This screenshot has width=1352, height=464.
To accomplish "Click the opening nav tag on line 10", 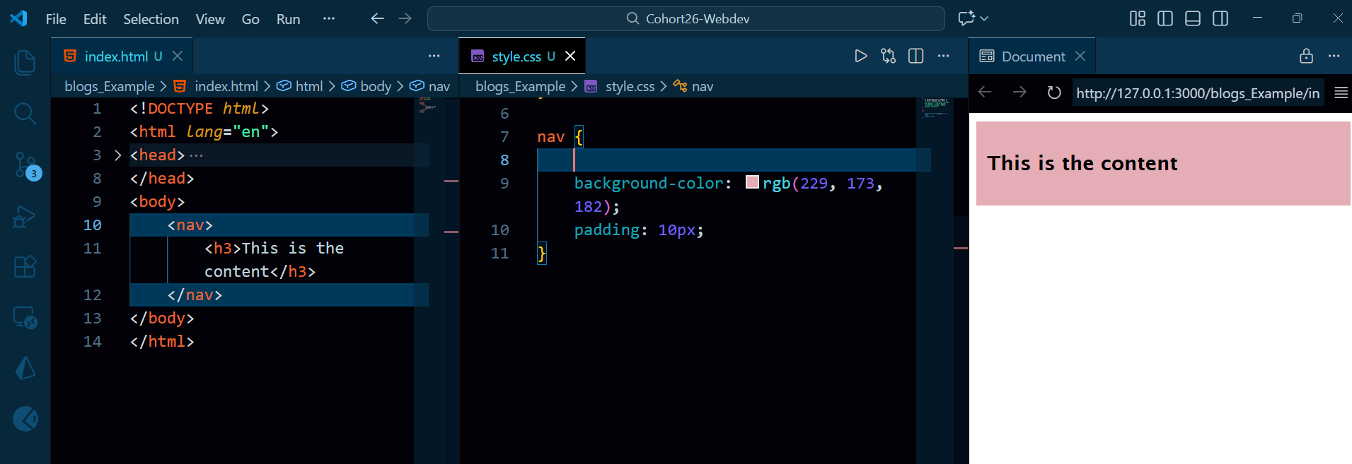I will point(190,225).
